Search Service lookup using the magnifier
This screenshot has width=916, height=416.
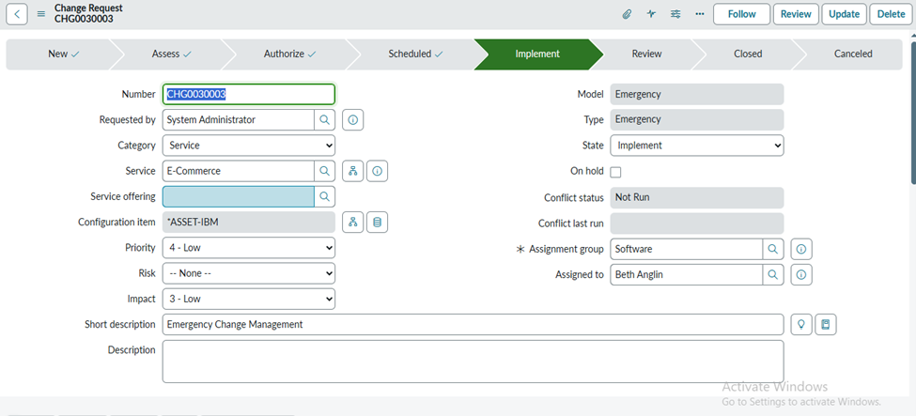tap(325, 171)
